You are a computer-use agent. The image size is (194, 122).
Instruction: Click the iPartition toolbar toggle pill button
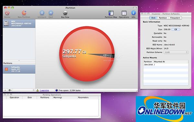coord(135,8)
